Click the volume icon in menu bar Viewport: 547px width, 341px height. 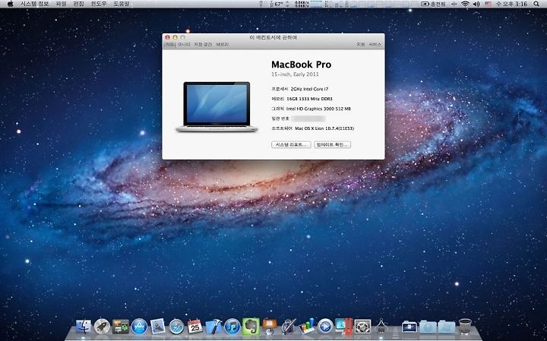coord(476,4)
